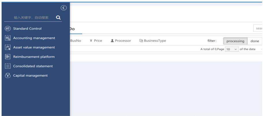The image size is (263, 116).
Task: Click the Accounting management icon
Action: coord(8,38)
